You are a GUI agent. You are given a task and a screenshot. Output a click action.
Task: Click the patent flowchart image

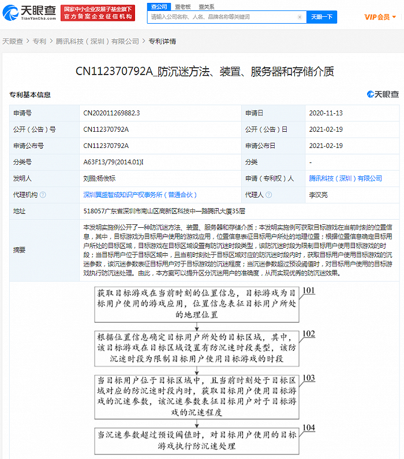tap(204, 371)
